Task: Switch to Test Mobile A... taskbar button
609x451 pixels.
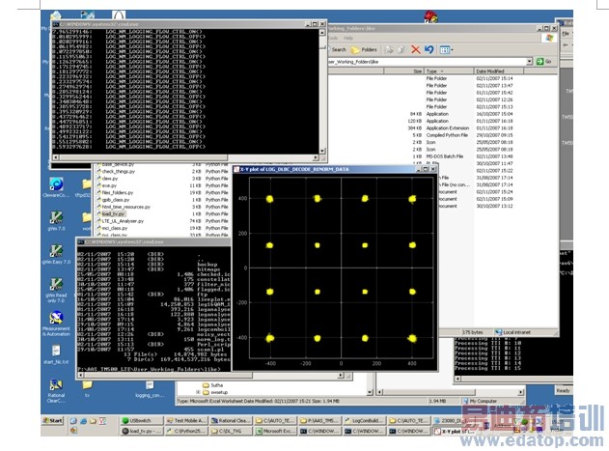Action: [186, 421]
